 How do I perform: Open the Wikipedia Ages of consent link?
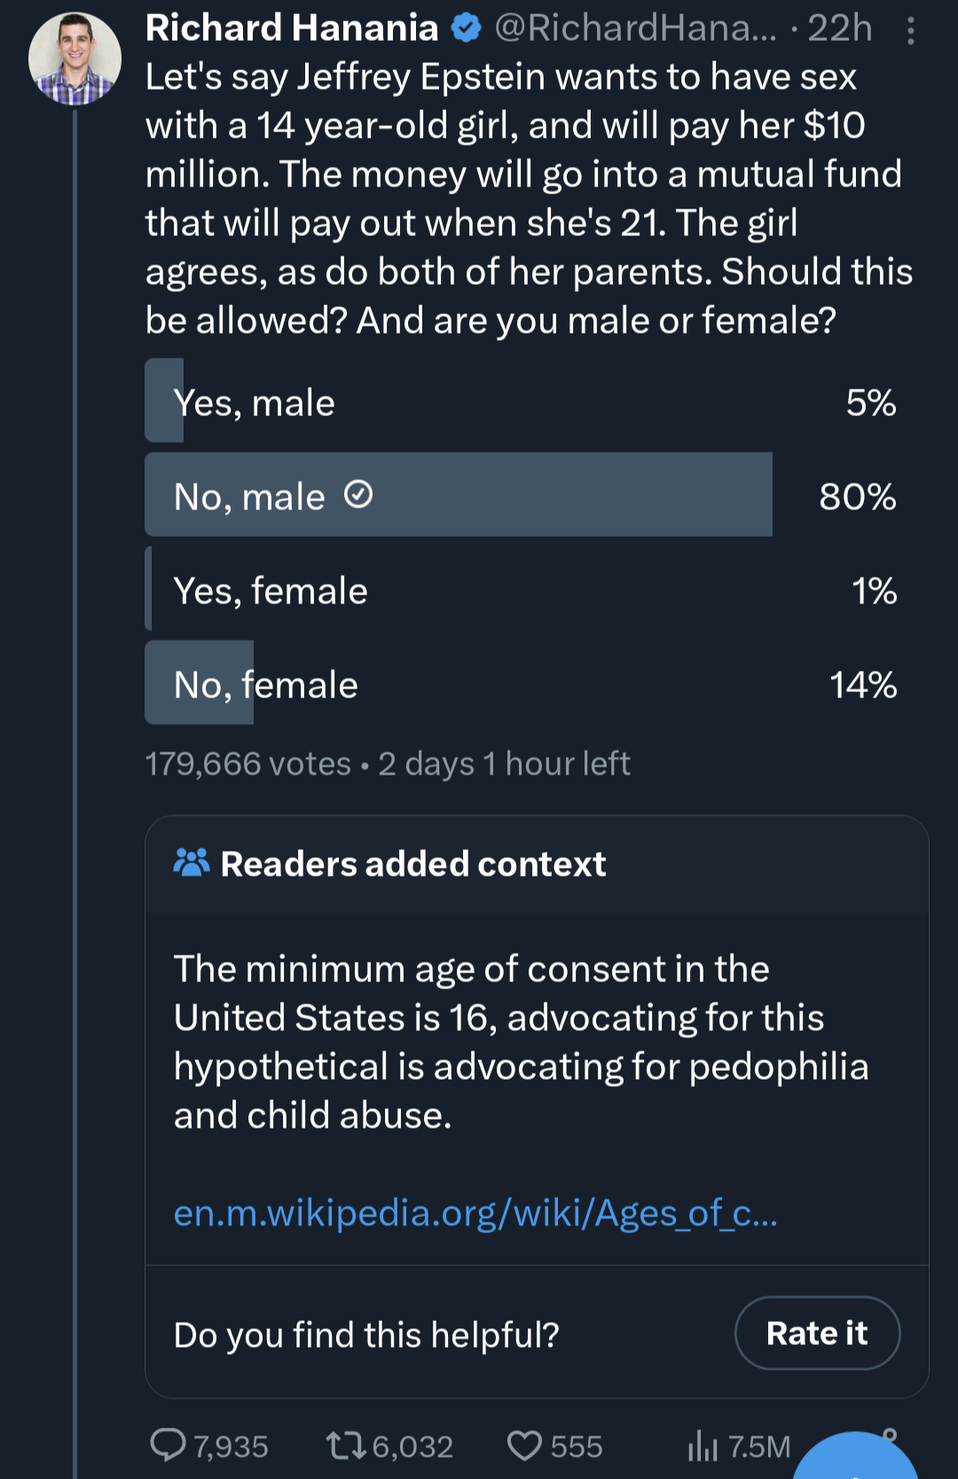[x=475, y=1212]
